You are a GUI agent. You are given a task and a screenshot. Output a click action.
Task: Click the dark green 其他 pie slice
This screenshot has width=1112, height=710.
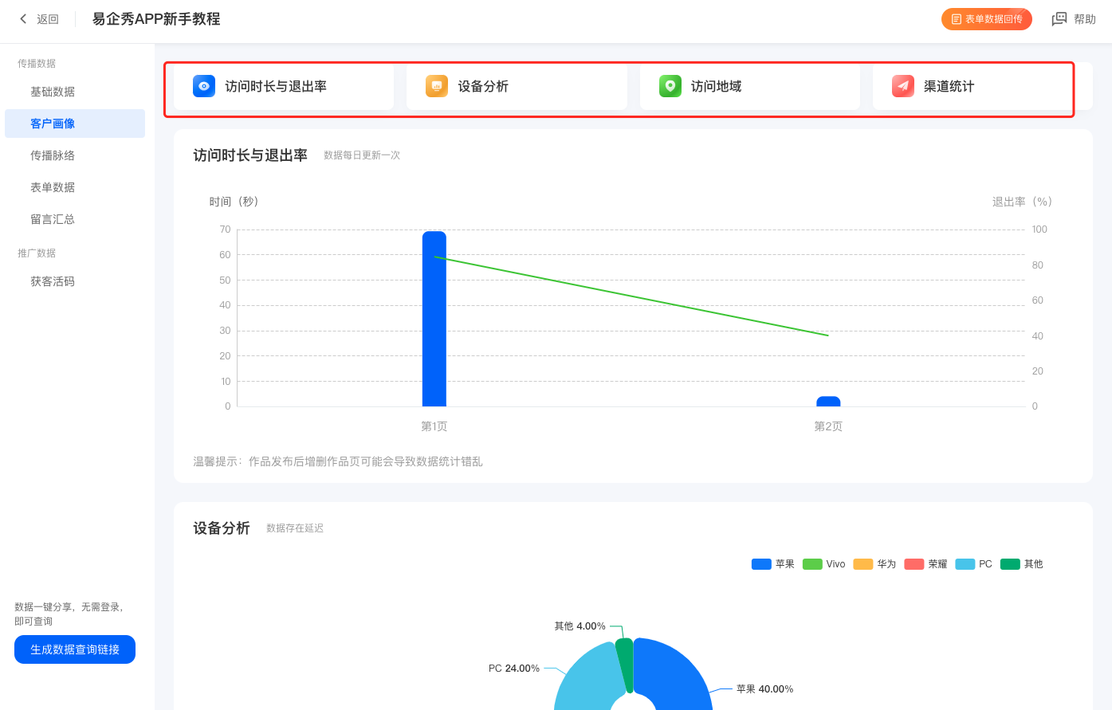pyautogui.click(x=626, y=664)
